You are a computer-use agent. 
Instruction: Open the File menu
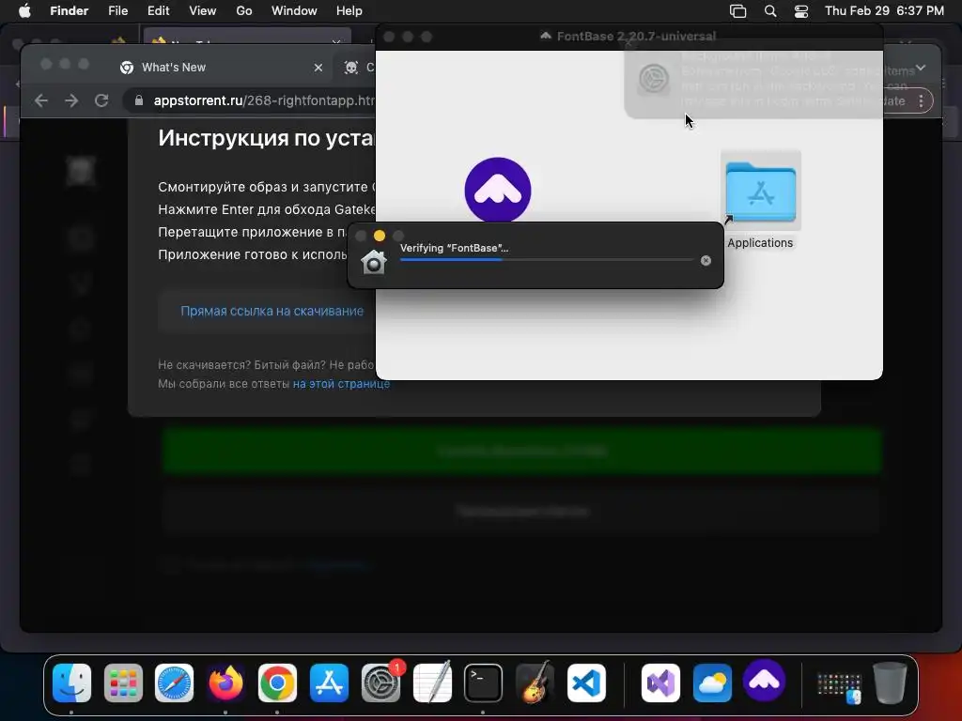click(x=117, y=11)
